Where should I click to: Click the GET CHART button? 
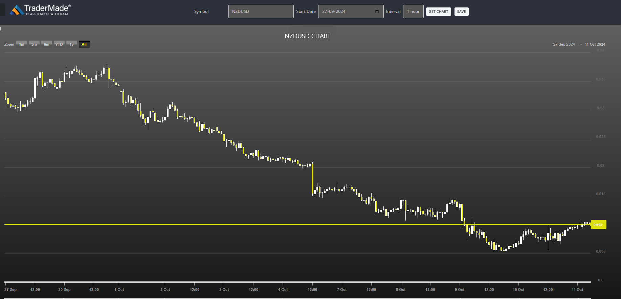click(x=438, y=11)
